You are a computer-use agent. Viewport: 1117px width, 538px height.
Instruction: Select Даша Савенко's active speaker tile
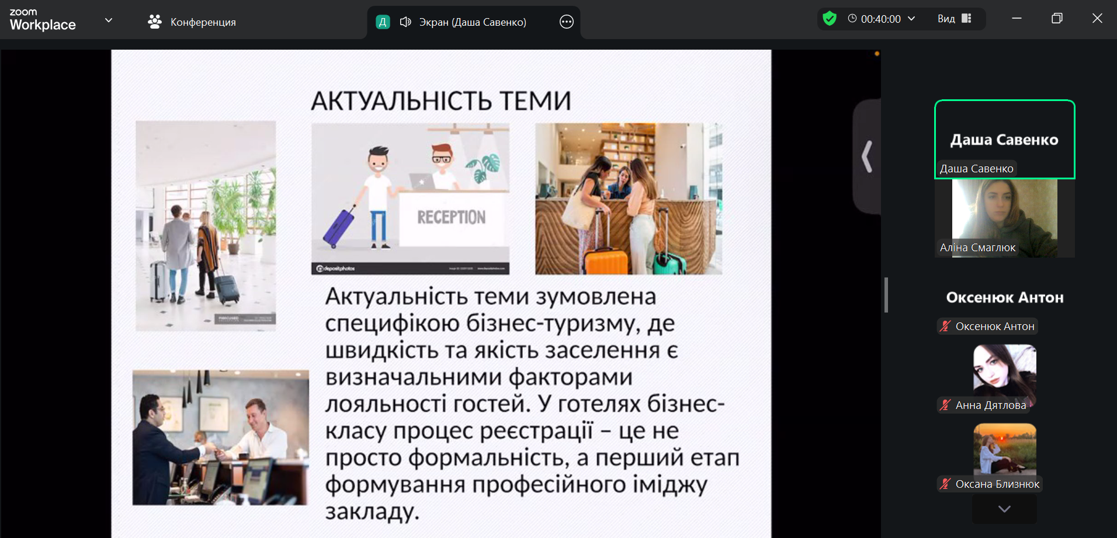pos(1004,138)
